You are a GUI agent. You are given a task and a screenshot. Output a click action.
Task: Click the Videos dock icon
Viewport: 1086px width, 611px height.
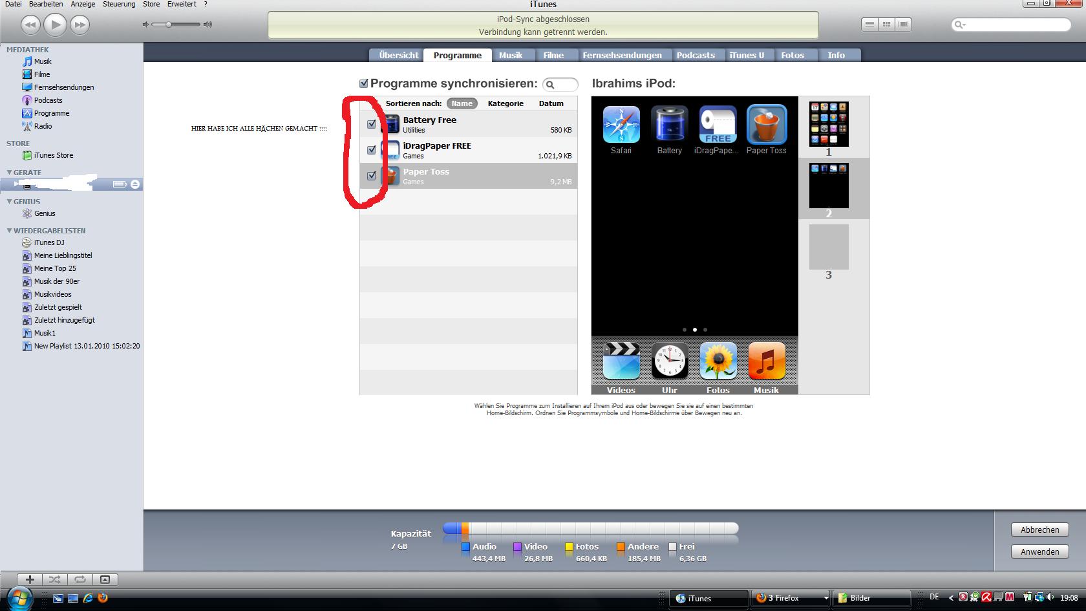click(x=621, y=361)
